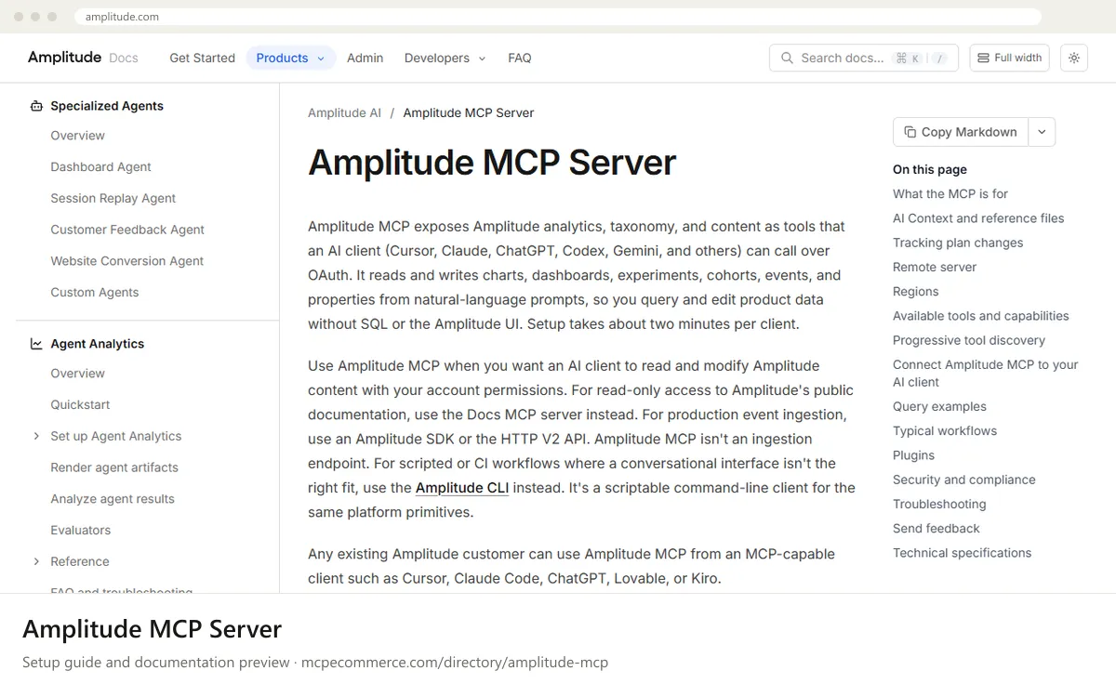Image resolution: width=1116 pixels, height=697 pixels.
Task: Click the Agent Analytics chart icon
Action: (36, 344)
